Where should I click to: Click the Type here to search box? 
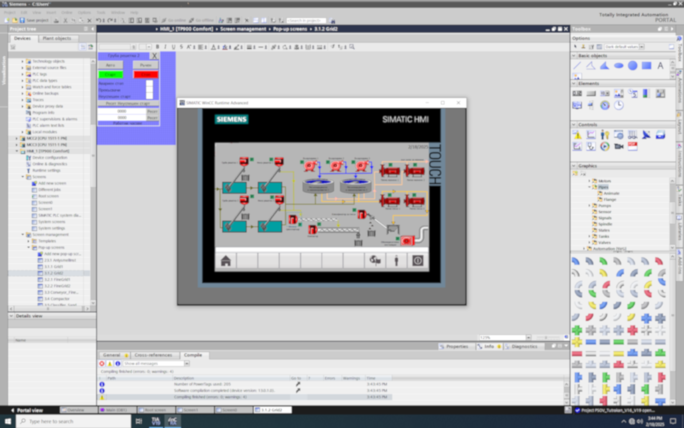click(73, 421)
